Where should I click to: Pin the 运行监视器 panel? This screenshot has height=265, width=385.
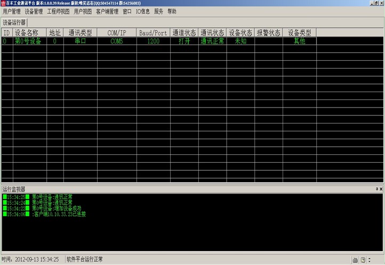click(376, 189)
